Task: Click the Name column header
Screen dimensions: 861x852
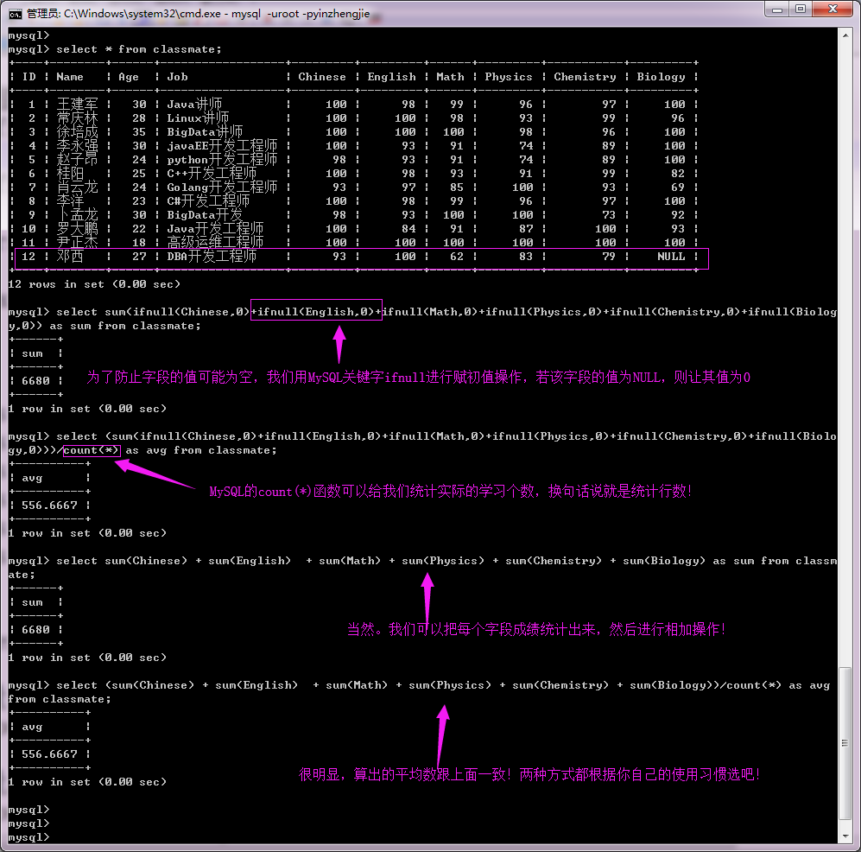Action: tap(70, 76)
